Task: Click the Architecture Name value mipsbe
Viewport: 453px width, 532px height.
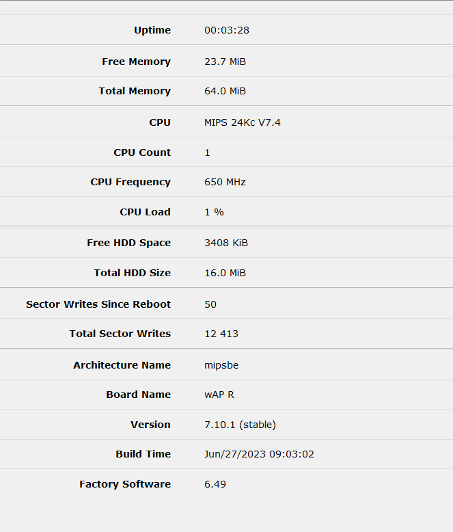Action: pos(221,365)
